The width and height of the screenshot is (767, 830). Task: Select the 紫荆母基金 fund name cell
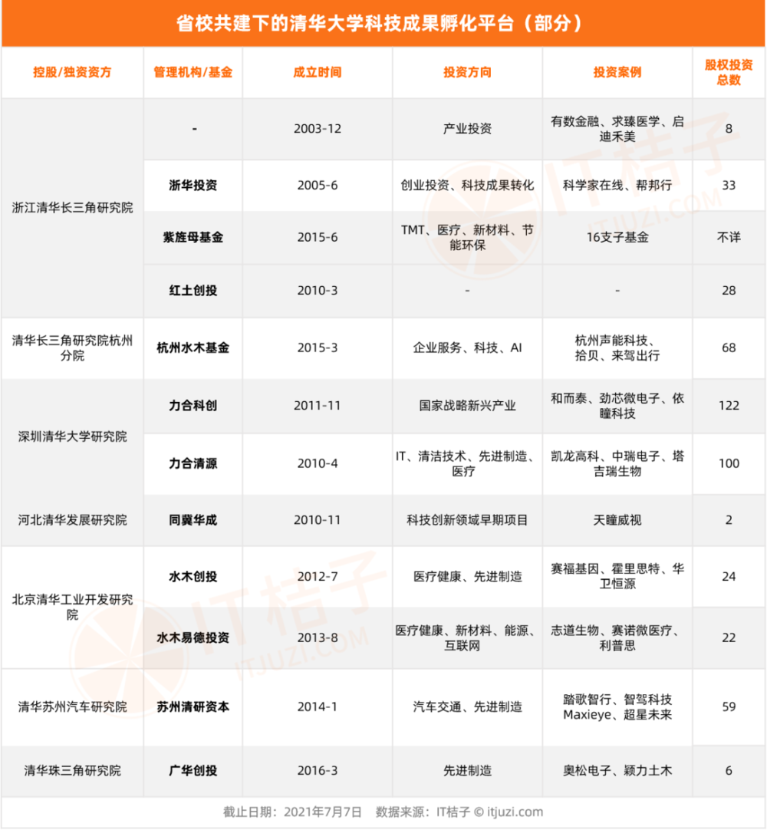pyautogui.click(x=193, y=238)
